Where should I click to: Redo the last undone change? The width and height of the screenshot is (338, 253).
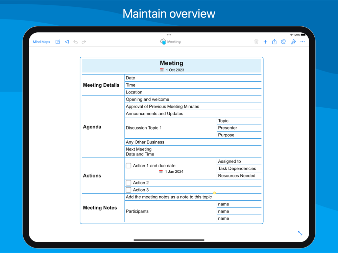(x=84, y=42)
